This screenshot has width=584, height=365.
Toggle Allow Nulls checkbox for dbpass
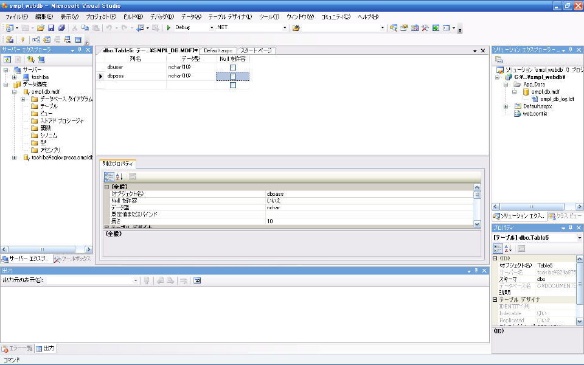click(233, 77)
